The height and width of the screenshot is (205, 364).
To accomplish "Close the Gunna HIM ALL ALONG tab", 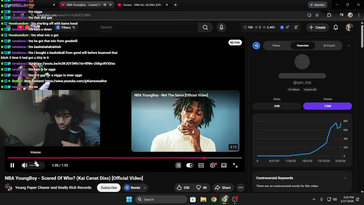I will tap(167, 5).
